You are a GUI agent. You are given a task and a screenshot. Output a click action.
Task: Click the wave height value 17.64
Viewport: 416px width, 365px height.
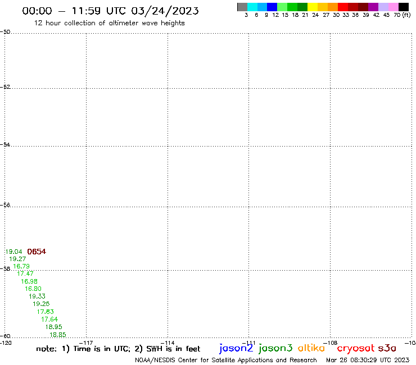point(49,320)
